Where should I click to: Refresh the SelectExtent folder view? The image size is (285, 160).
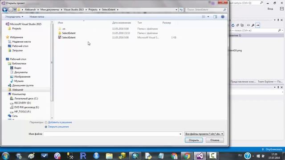pyautogui.click(x=181, y=10)
